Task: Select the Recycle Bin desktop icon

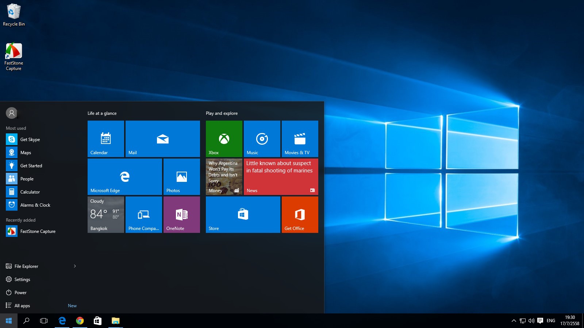Action: (x=14, y=15)
